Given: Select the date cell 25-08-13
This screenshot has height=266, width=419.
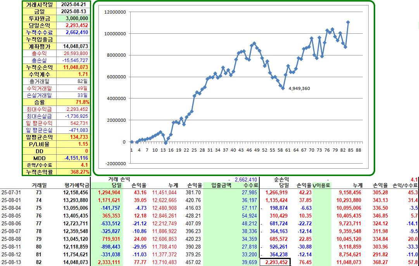Looking at the screenshot, I should tap(11, 262).
